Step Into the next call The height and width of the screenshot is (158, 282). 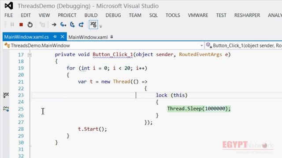[63, 25]
